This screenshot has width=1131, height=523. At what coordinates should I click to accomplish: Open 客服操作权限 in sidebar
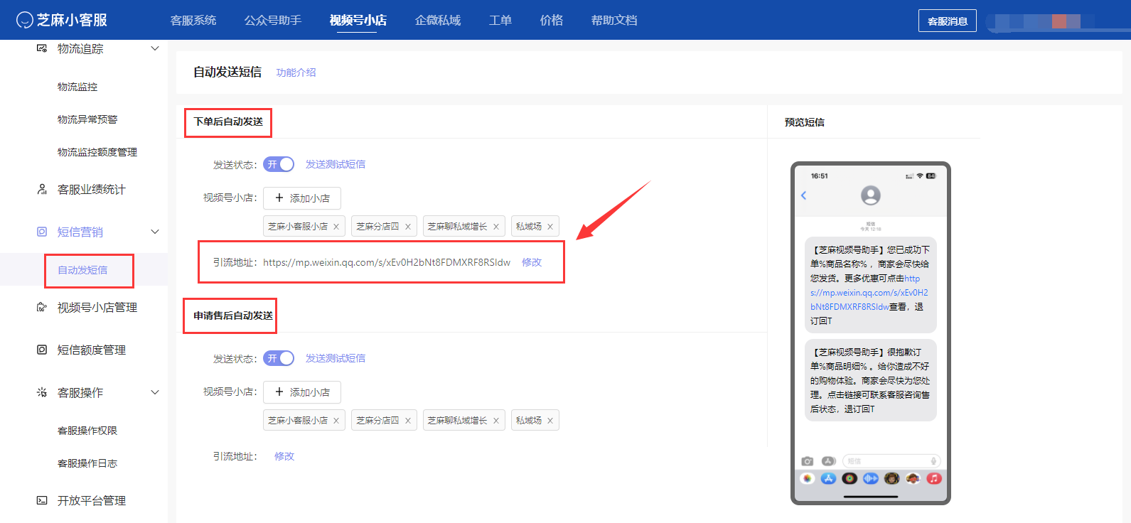pyautogui.click(x=87, y=431)
